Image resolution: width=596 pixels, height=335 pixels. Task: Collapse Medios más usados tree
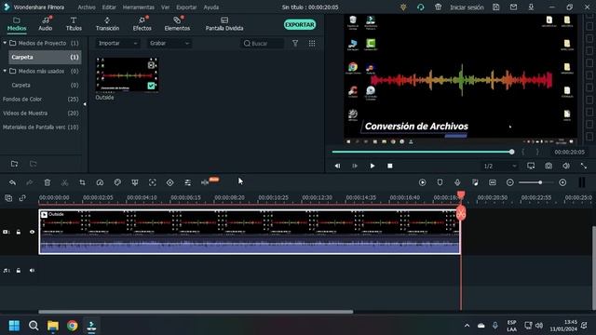pos(5,71)
